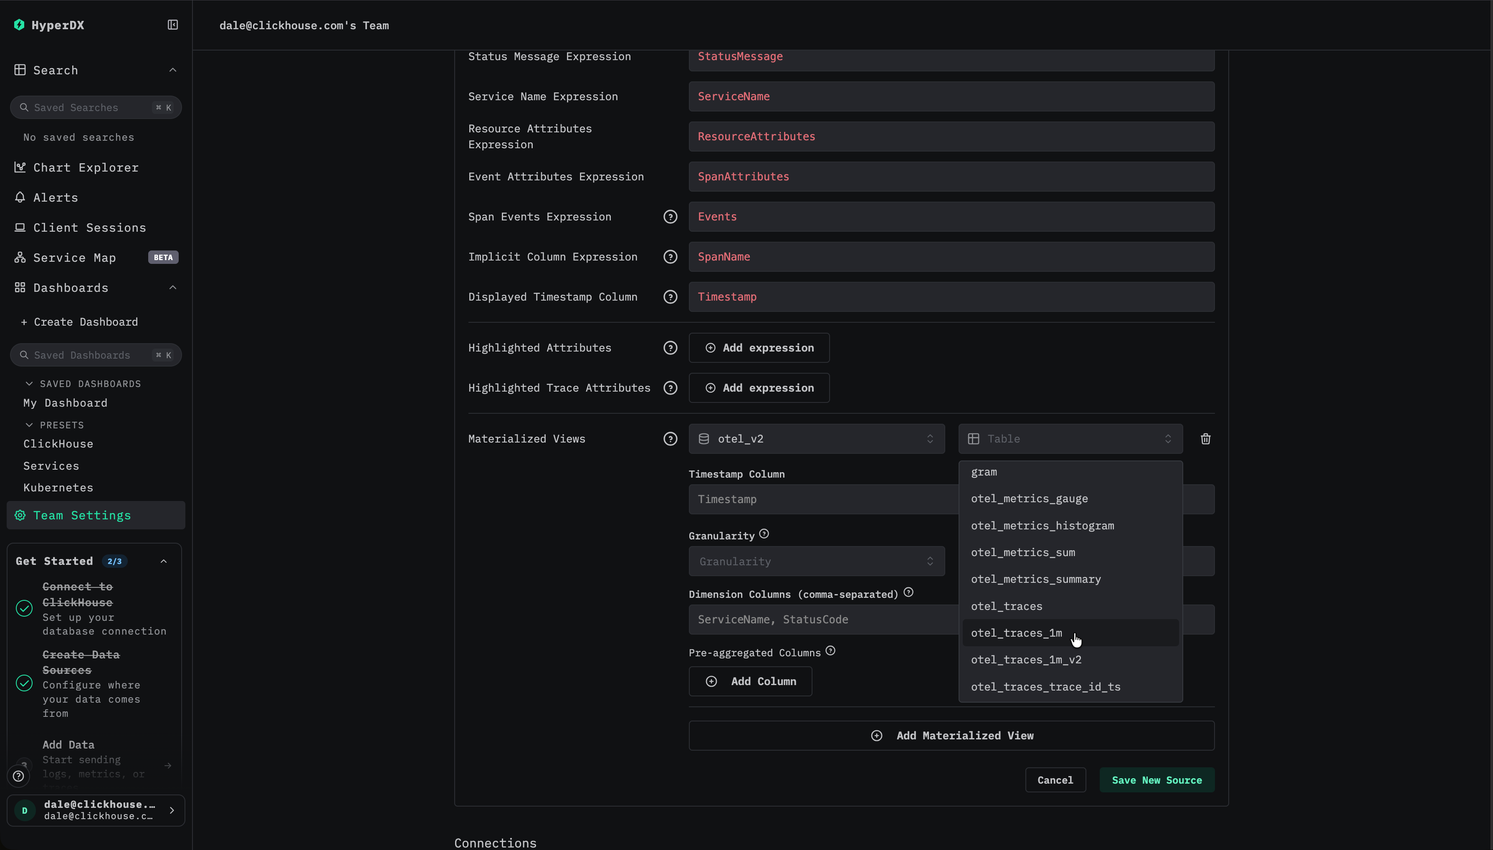The width and height of the screenshot is (1493, 850).
Task: Open Team Settings in the sidebar
Action: tap(82, 515)
